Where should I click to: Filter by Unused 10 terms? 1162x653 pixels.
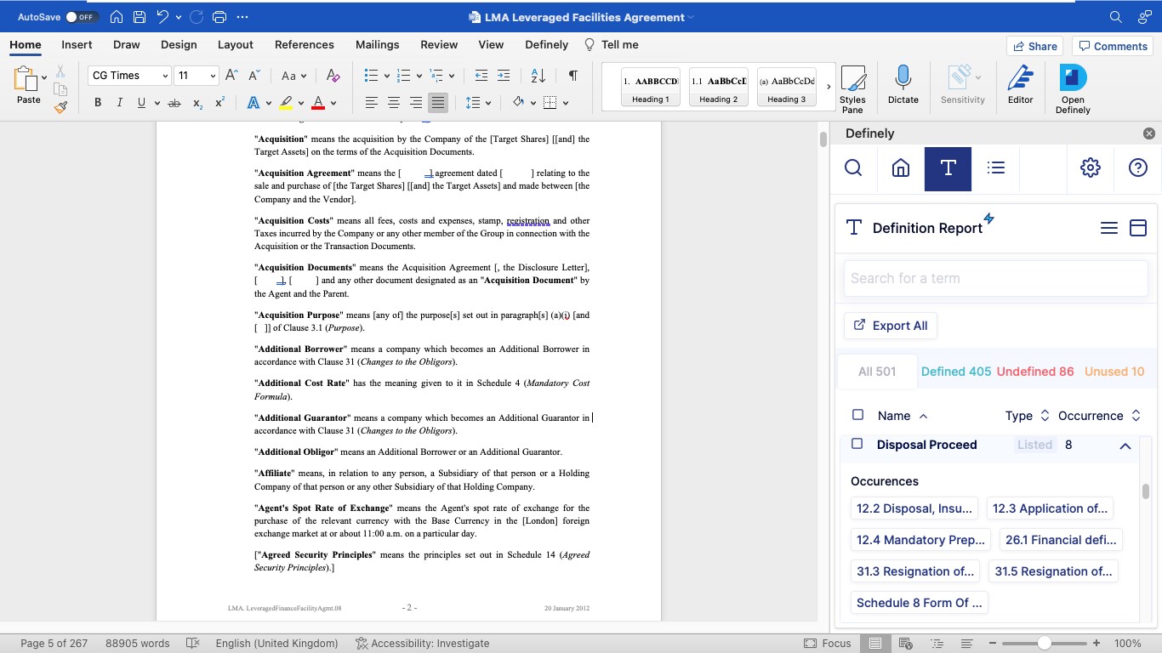[x=1114, y=372]
